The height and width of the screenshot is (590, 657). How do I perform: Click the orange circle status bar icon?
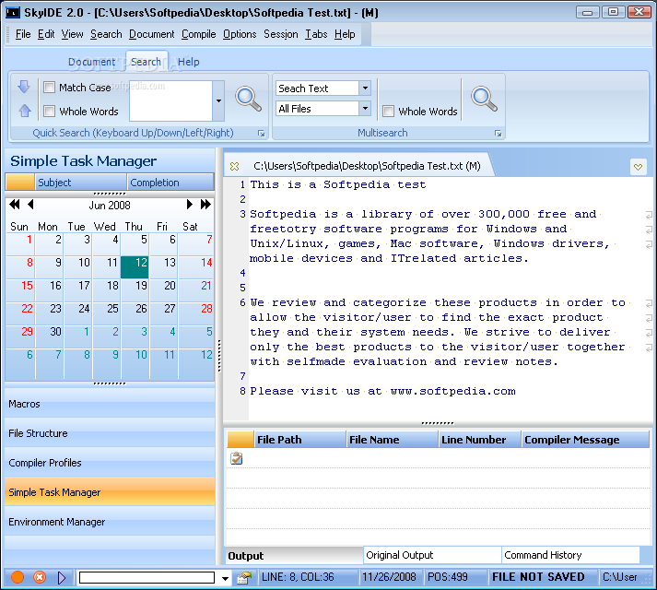pyautogui.click(x=18, y=577)
